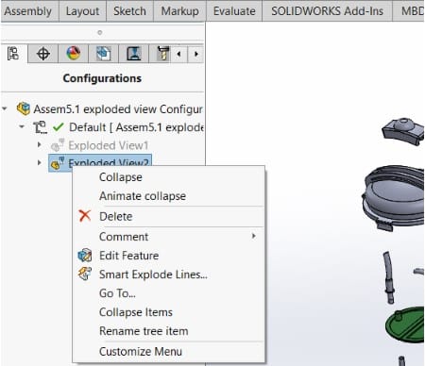Select Edit Feature in context menu
The width and height of the screenshot is (425, 366).
click(169, 256)
